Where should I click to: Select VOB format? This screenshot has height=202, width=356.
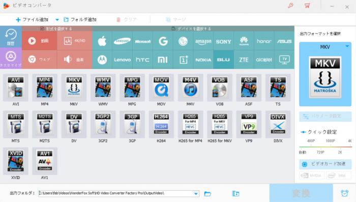(x=220, y=88)
